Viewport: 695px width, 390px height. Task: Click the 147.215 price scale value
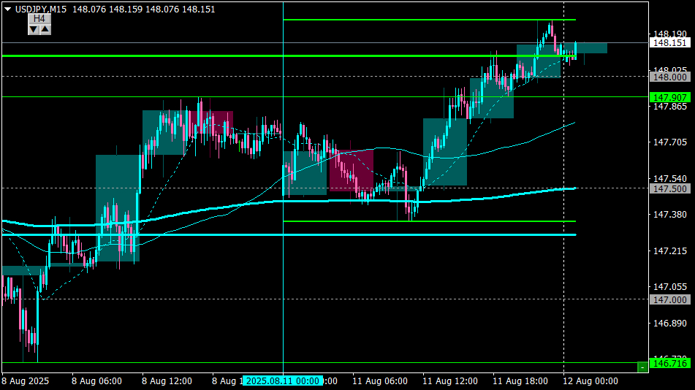tap(669, 251)
